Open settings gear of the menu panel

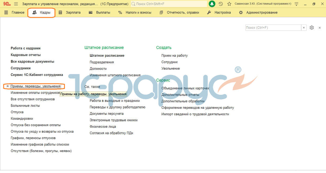click(312, 27)
